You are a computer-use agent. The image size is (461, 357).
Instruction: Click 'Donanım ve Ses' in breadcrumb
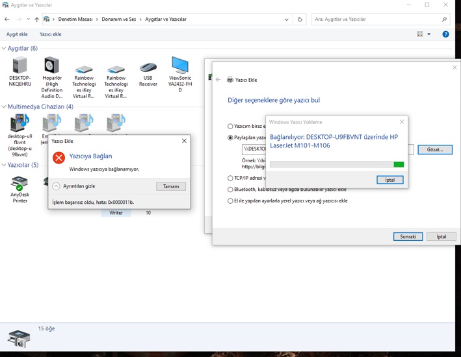pos(119,19)
